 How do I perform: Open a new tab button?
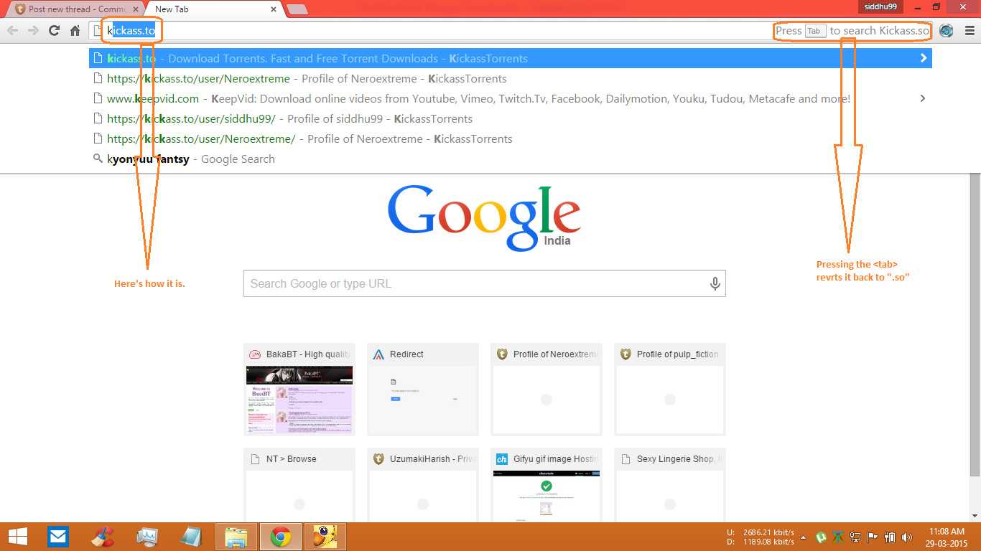[297, 9]
